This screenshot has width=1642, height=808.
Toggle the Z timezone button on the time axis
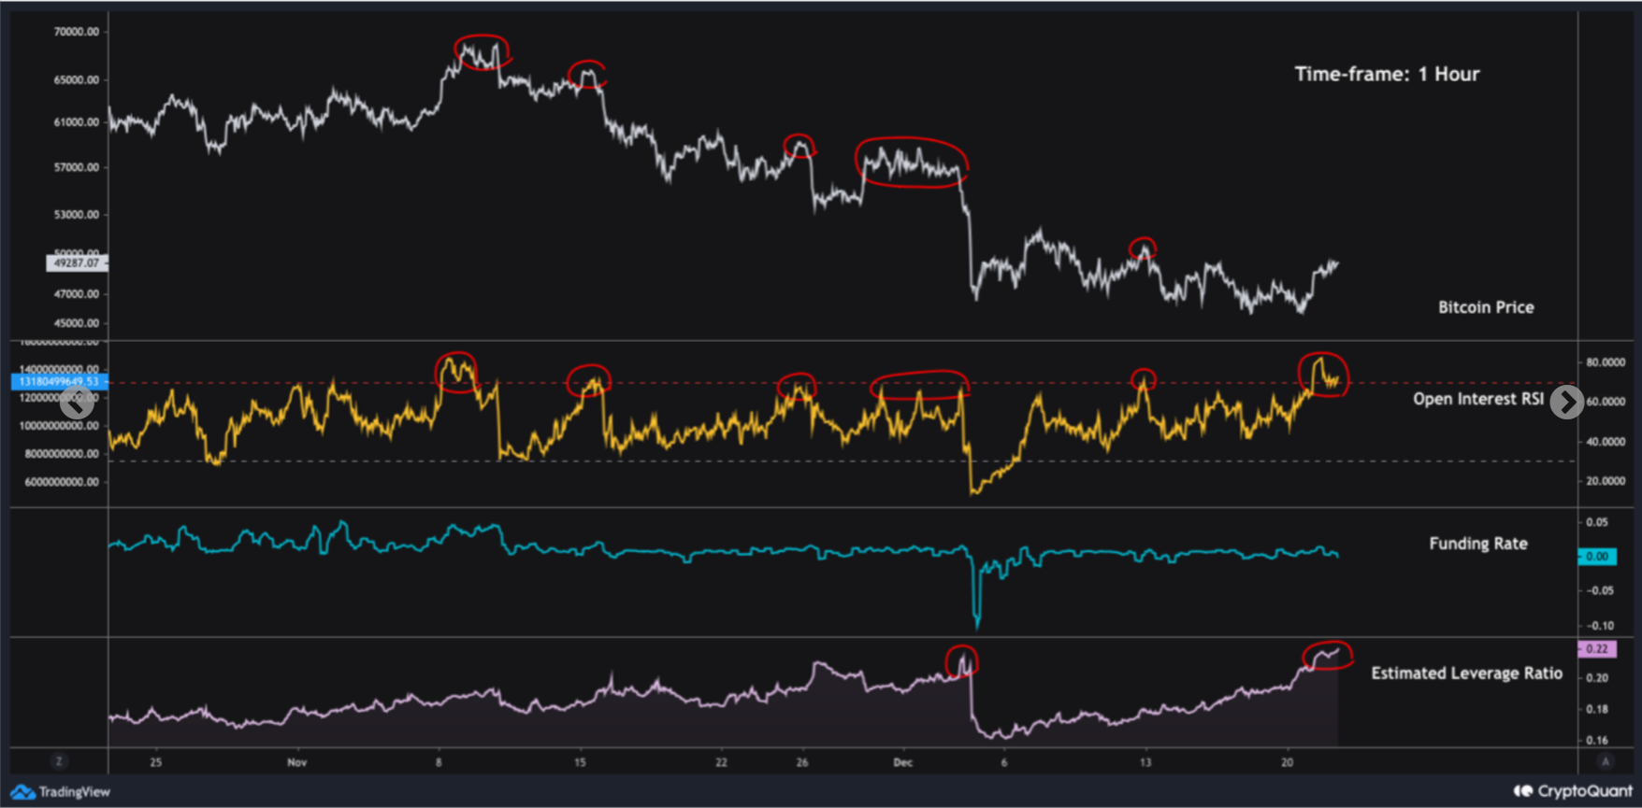click(x=59, y=761)
